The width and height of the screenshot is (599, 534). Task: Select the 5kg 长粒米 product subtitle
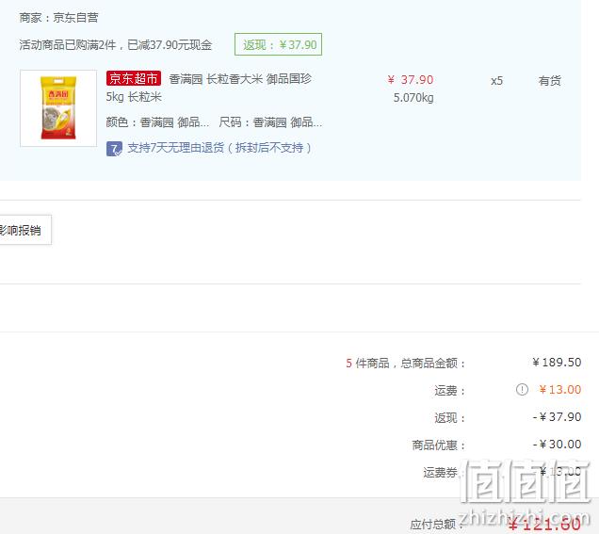(x=134, y=97)
